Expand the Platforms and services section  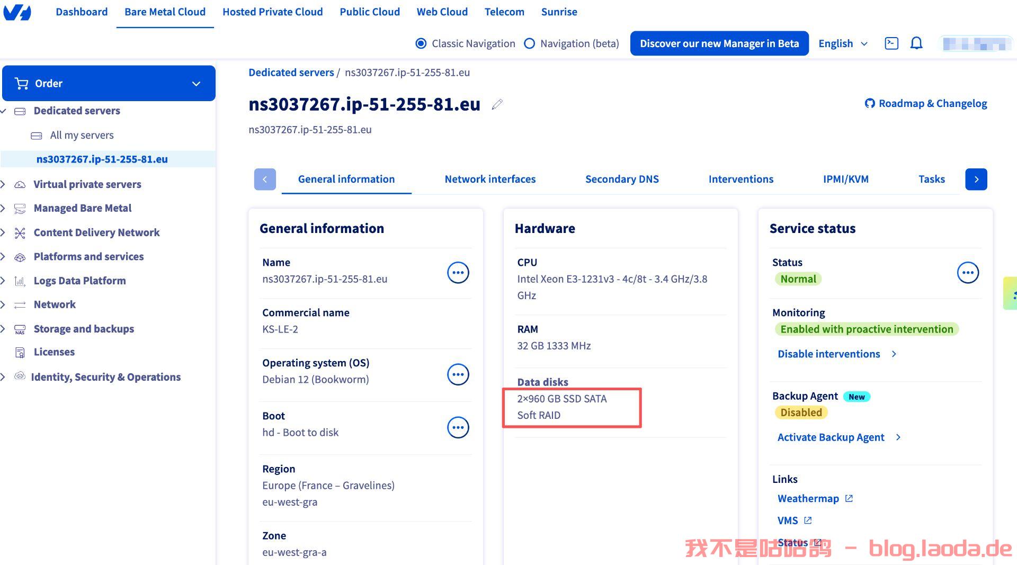(3, 257)
